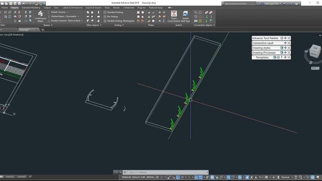Toggle object snap tracking in status bar
This screenshot has width=322, height=181.
[196, 177]
